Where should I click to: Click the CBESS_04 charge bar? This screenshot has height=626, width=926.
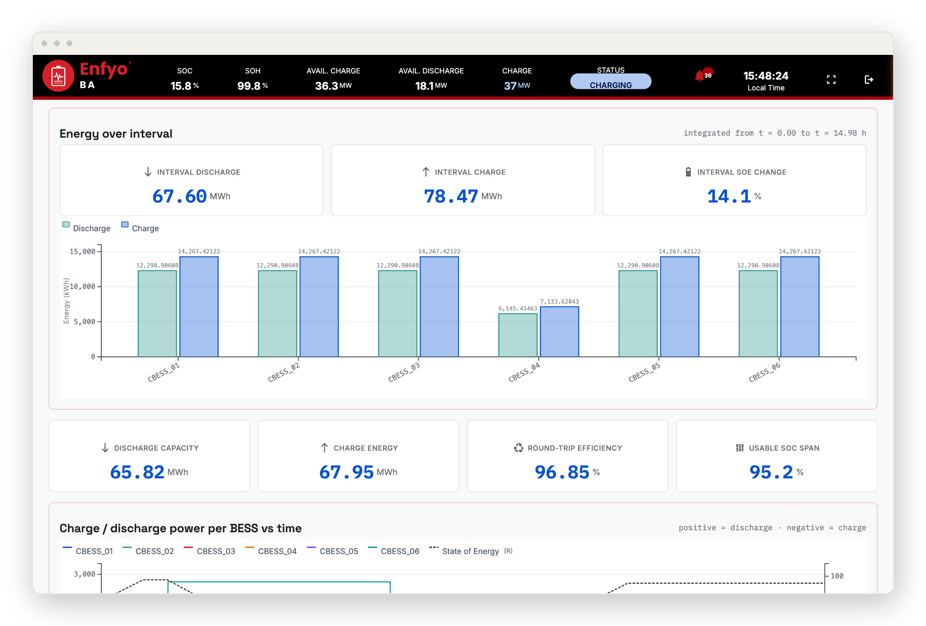click(x=560, y=332)
